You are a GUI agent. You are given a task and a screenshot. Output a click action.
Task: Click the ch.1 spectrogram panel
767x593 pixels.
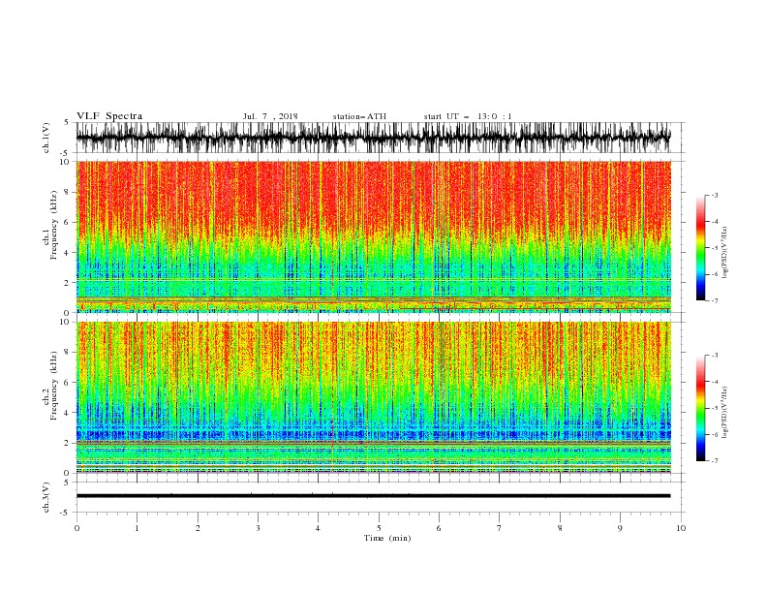point(374,236)
